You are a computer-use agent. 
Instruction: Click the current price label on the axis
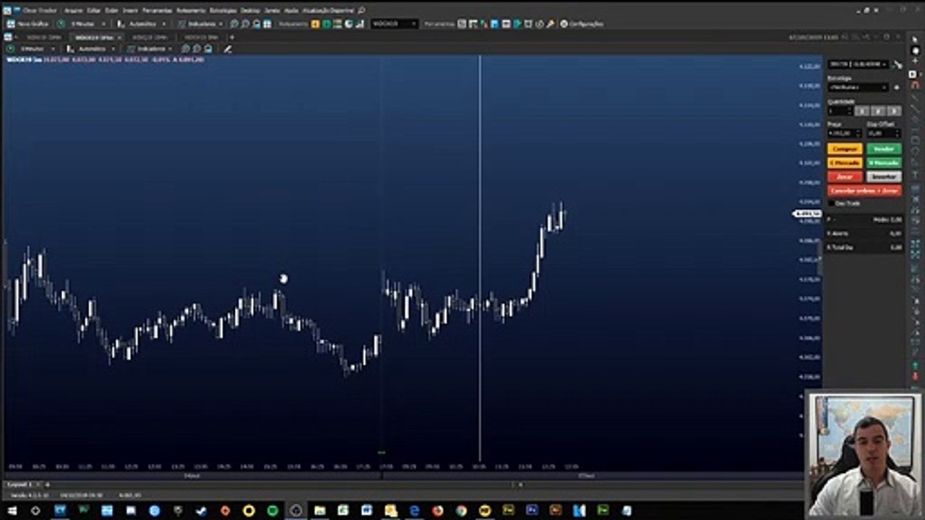(807, 214)
